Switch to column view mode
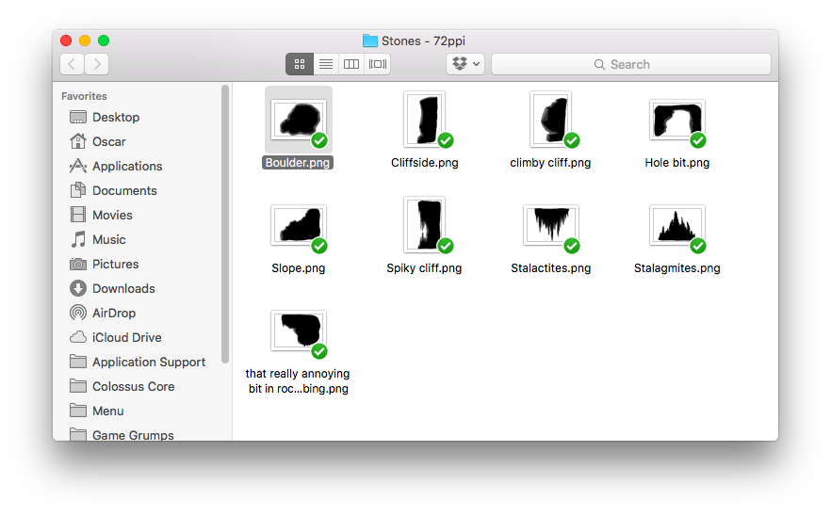Image resolution: width=831 pixels, height=516 pixels. [x=351, y=64]
